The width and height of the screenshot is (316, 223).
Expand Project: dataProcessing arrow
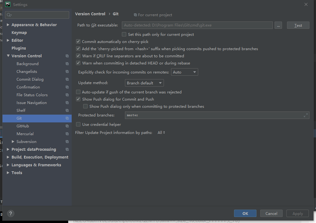(x=8, y=149)
